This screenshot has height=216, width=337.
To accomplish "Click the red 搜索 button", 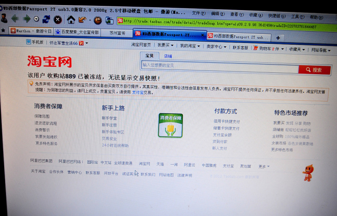I will (314, 70).
